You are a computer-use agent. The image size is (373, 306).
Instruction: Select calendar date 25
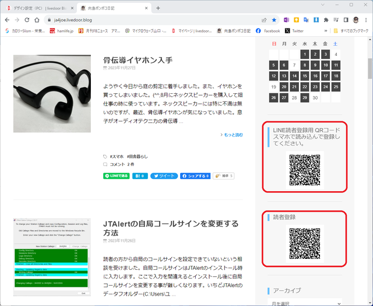click(x=336, y=87)
